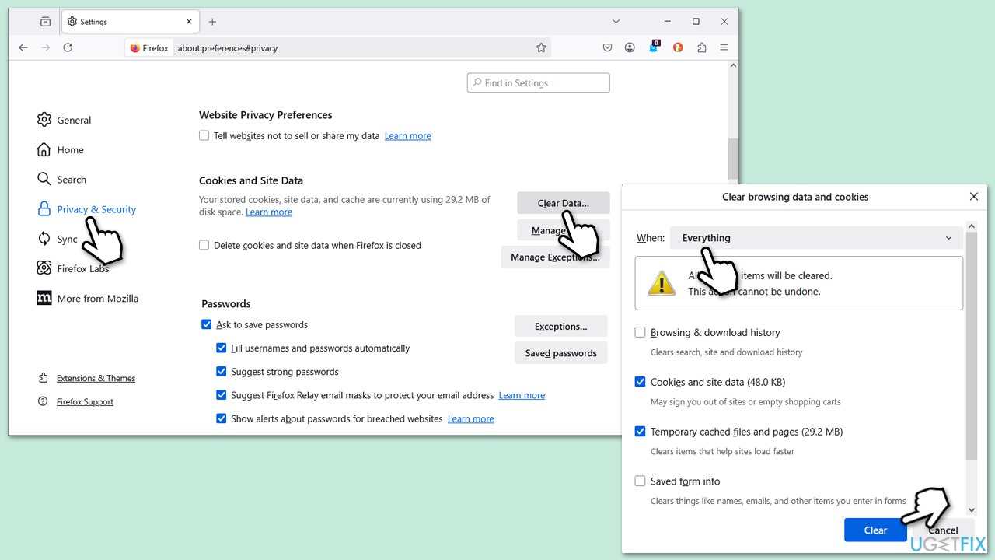Open the application hamburger menu
The height and width of the screenshot is (560, 995).
[724, 47]
